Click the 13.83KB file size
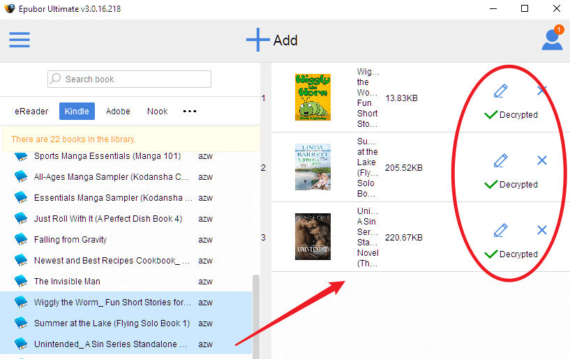This screenshot has width=570, height=359. (x=401, y=98)
